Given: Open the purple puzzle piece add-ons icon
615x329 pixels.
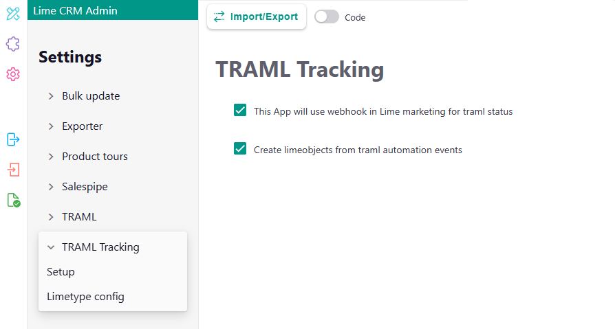Looking at the screenshot, I should coord(12,44).
